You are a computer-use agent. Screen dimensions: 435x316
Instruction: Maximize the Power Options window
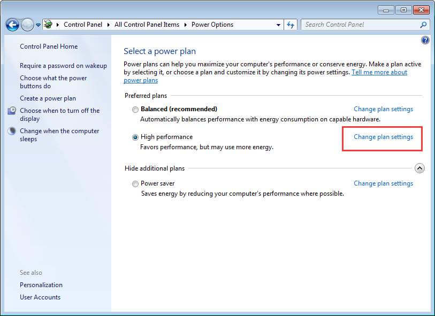[403, 10]
